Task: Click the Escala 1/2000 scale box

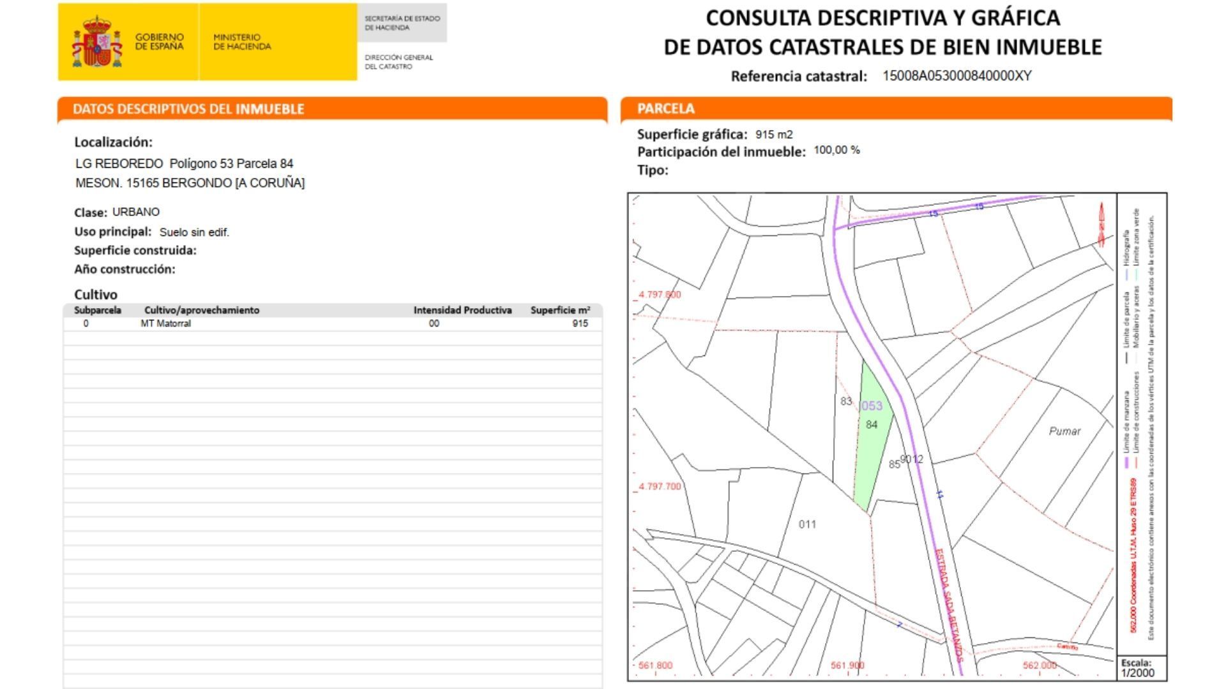Action: point(1142,668)
